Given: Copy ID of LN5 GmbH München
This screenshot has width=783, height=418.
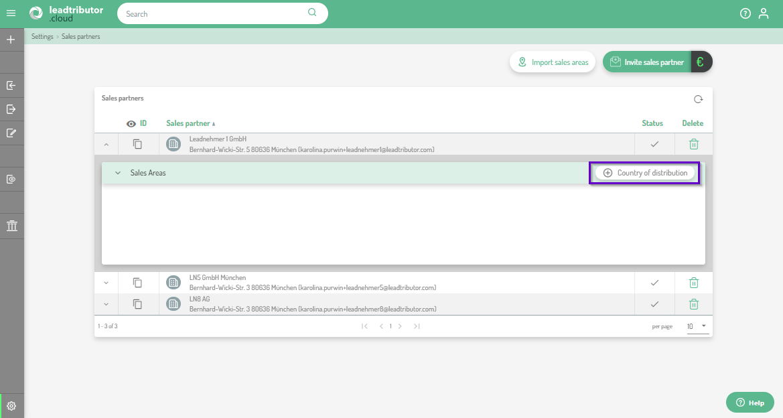Looking at the screenshot, I should tap(137, 283).
